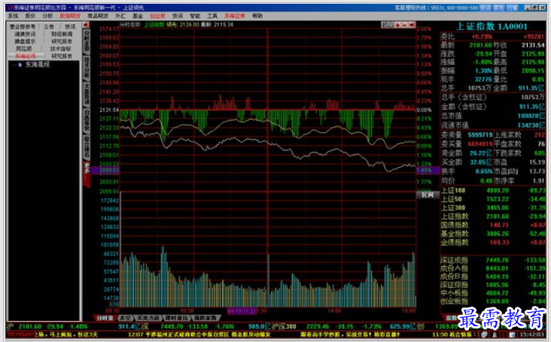Click the purple 2099.82 price marker
Screen dimensions: 551x342
[x=105, y=170]
